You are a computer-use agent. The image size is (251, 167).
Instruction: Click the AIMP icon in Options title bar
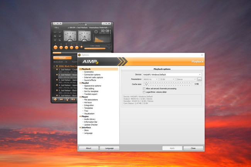(x=79, y=55)
